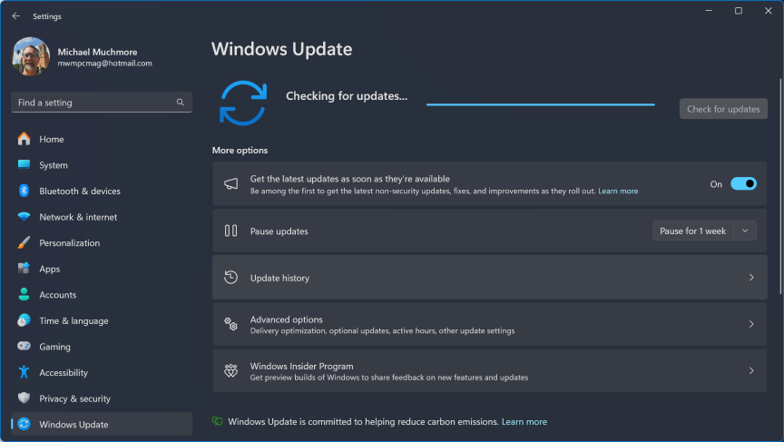The height and width of the screenshot is (442, 784).
Task: Click the Privacy & security shield icon
Action: pos(24,398)
